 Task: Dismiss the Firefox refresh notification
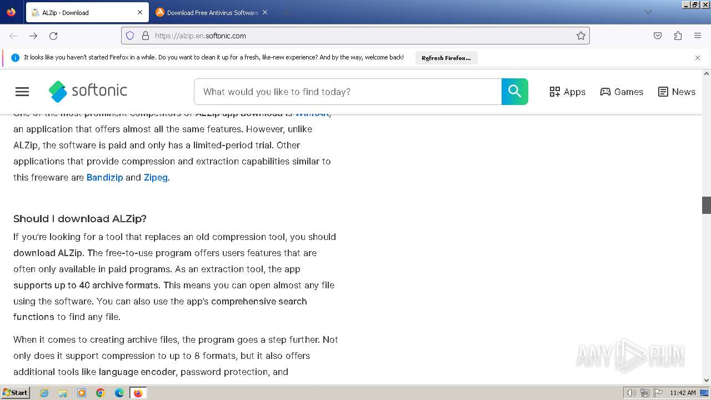point(698,58)
